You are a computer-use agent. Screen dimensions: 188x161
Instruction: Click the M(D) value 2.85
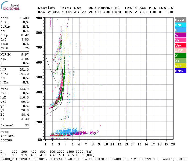25,59
